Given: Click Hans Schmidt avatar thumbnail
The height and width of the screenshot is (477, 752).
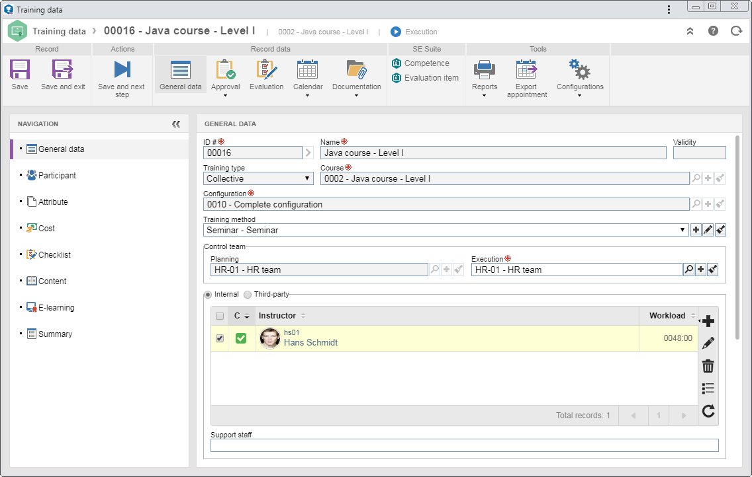Looking at the screenshot, I should (270, 338).
